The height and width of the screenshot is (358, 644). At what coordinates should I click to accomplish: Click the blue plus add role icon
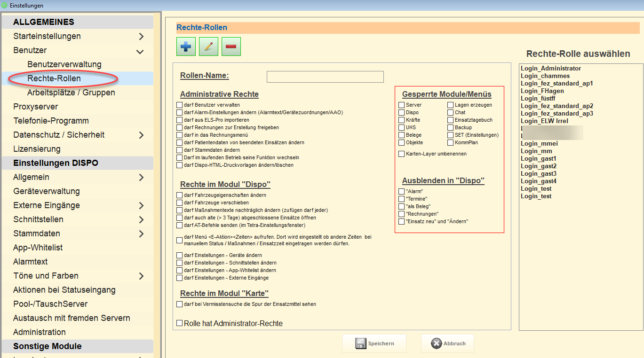186,47
